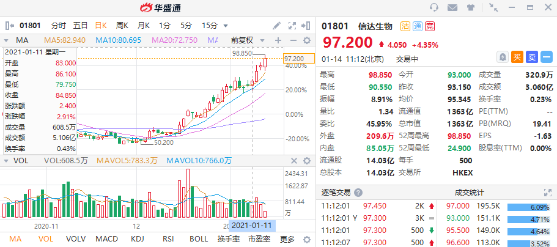Select the 月K monthly candlestick tab
Image resolution: width=557 pixels, height=247 pixels.
click(144, 26)
